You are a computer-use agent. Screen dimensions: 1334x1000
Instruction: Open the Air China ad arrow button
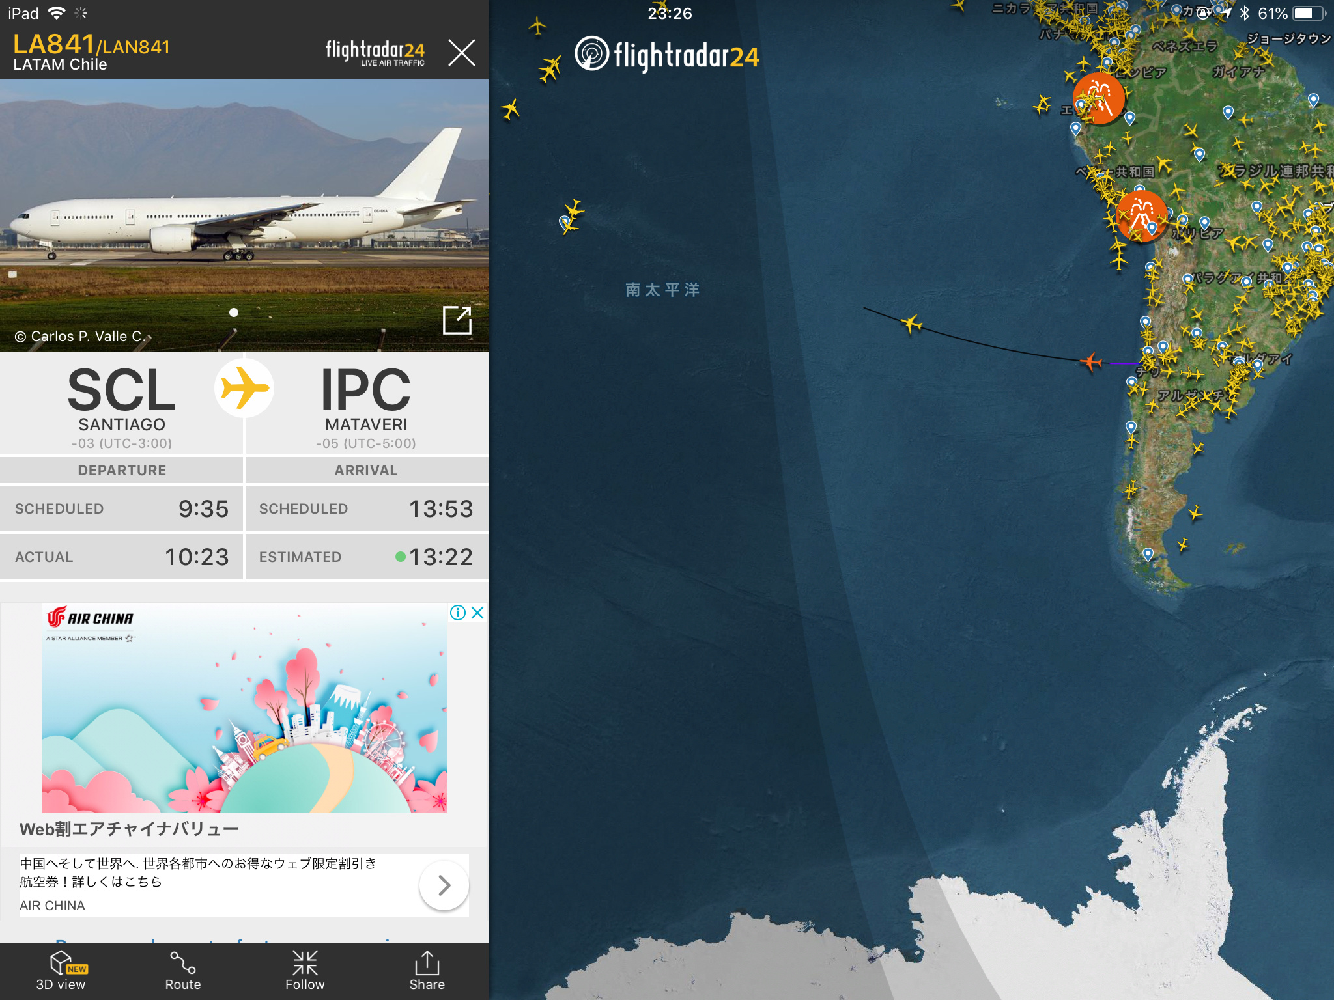point(444,885)
